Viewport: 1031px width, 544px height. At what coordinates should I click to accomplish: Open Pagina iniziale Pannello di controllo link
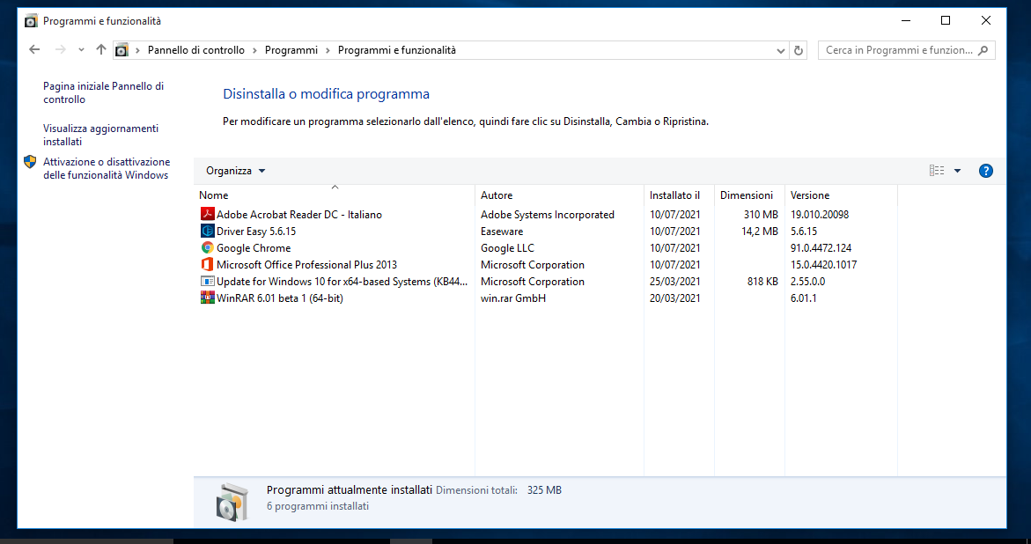pos(103,92)
